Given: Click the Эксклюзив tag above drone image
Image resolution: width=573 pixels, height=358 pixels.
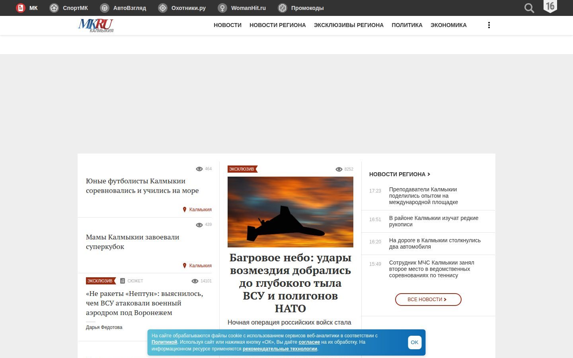Looking at the screenshot, I should (x=242, y=169).
